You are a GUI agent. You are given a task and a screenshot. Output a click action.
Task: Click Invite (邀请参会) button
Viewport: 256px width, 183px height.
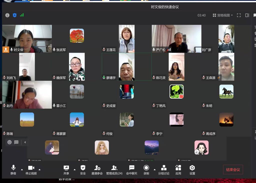pyautogui.click(x=97, y=170)
